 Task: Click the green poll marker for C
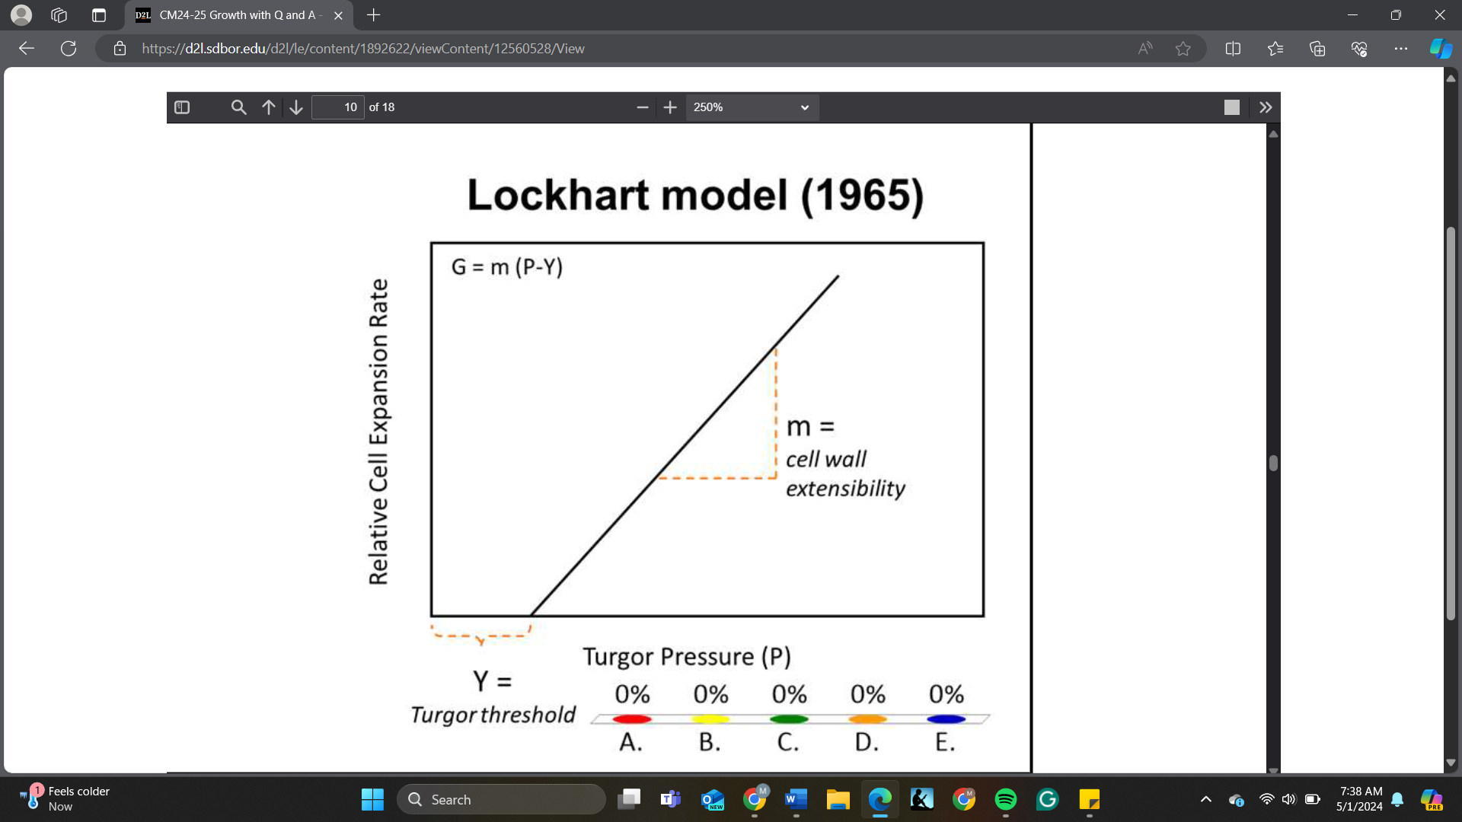tap(789, 718)
